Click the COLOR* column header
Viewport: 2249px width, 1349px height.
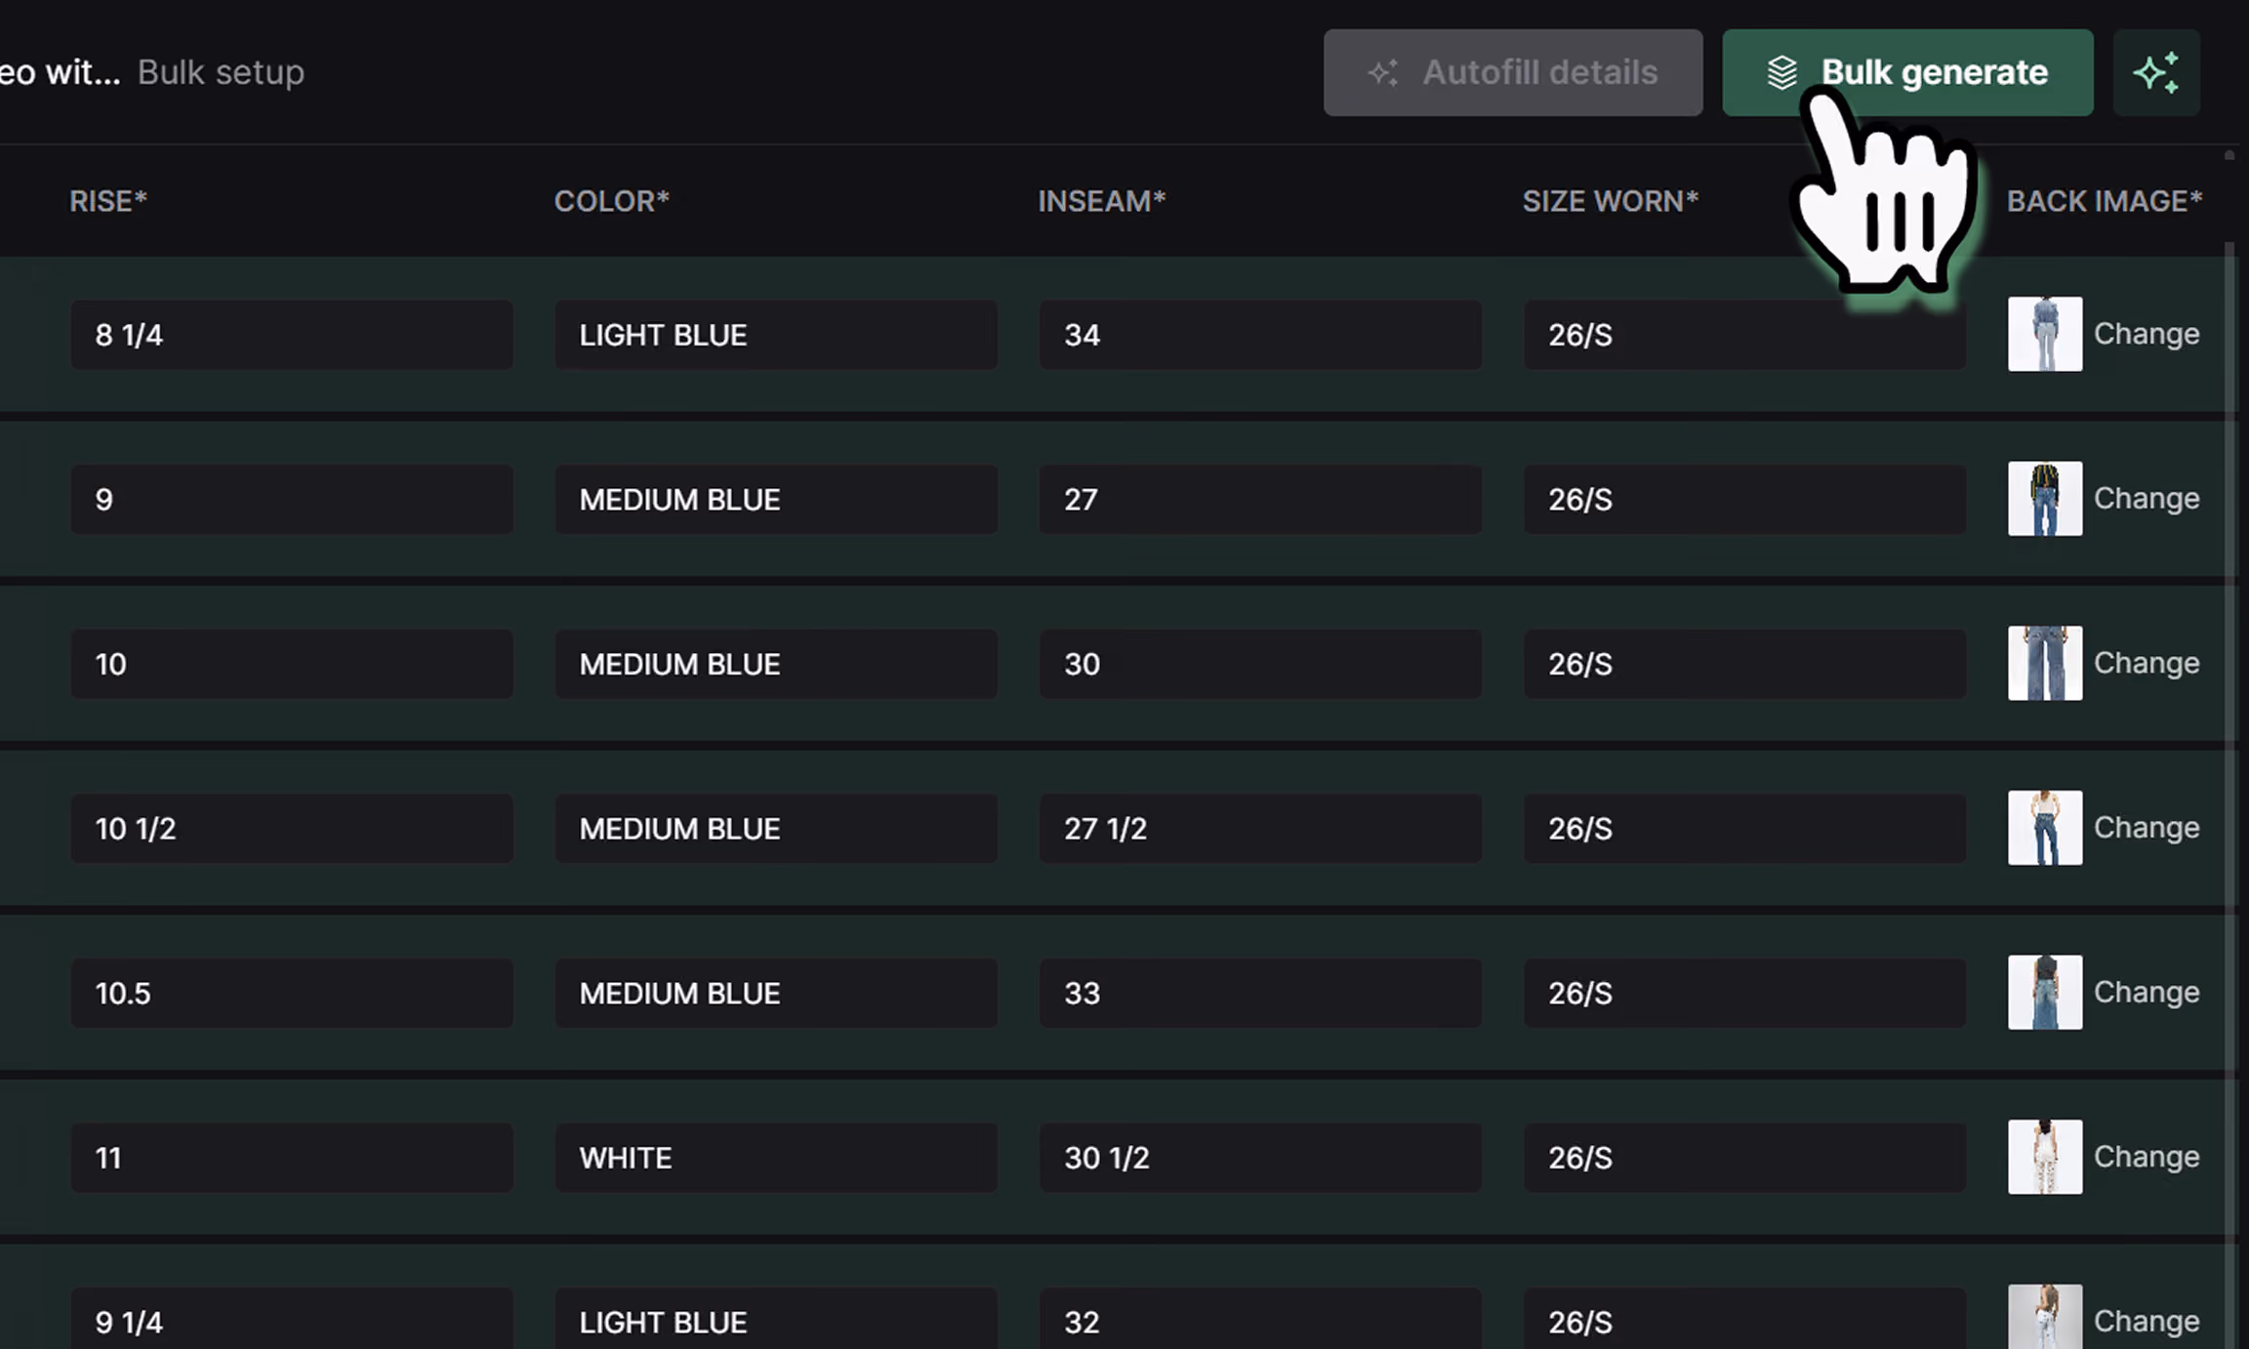click(x=612, y=201)
